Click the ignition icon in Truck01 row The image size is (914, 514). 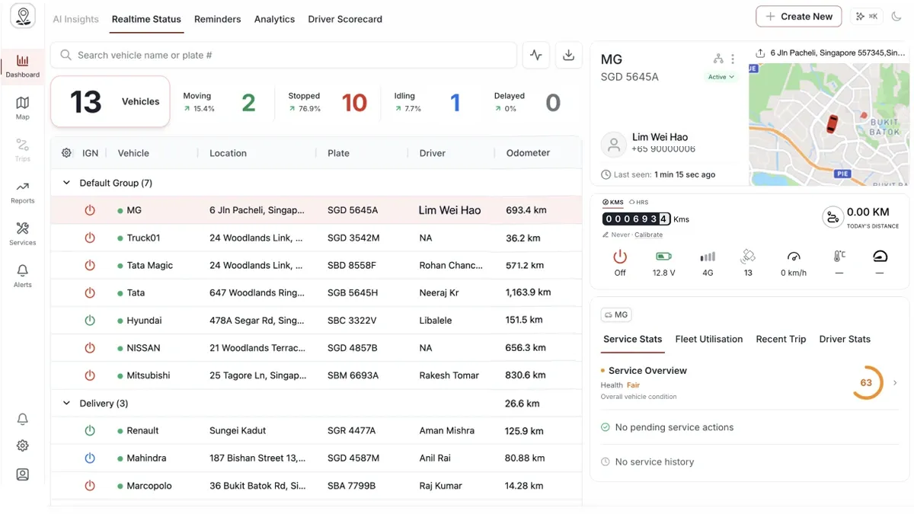[x=90, y=238]
